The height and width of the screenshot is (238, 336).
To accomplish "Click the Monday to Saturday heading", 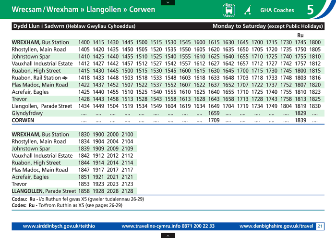I will click(268, 26).
